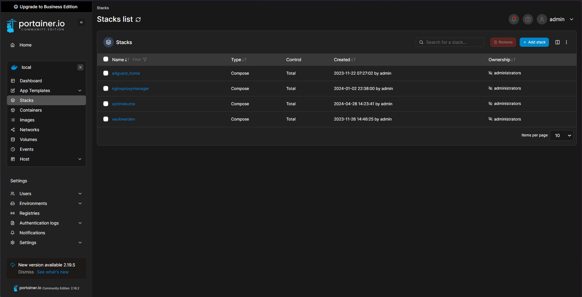Collapse the sidebar
Image resolution: width=582 pixels, height=297 pixels.
point(81,22)
